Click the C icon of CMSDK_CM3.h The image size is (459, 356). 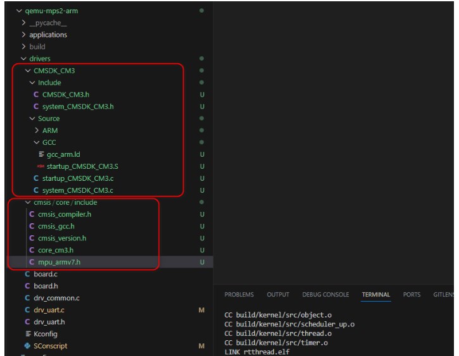[36, 95]
